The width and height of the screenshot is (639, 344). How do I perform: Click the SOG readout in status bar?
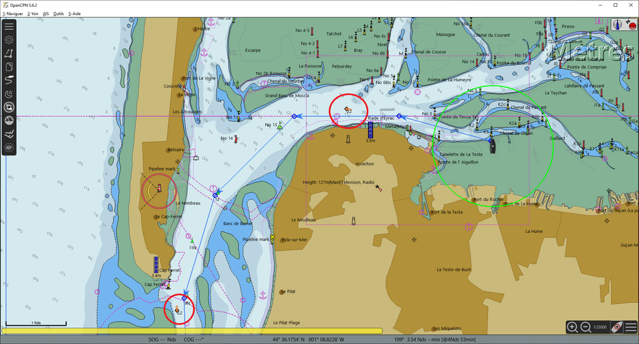point(162,340)
